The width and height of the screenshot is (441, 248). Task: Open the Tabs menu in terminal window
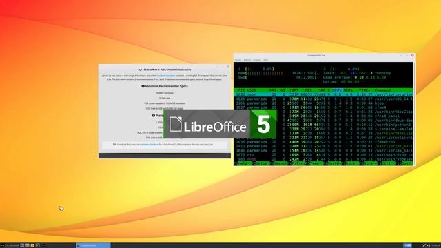(257, 60)
